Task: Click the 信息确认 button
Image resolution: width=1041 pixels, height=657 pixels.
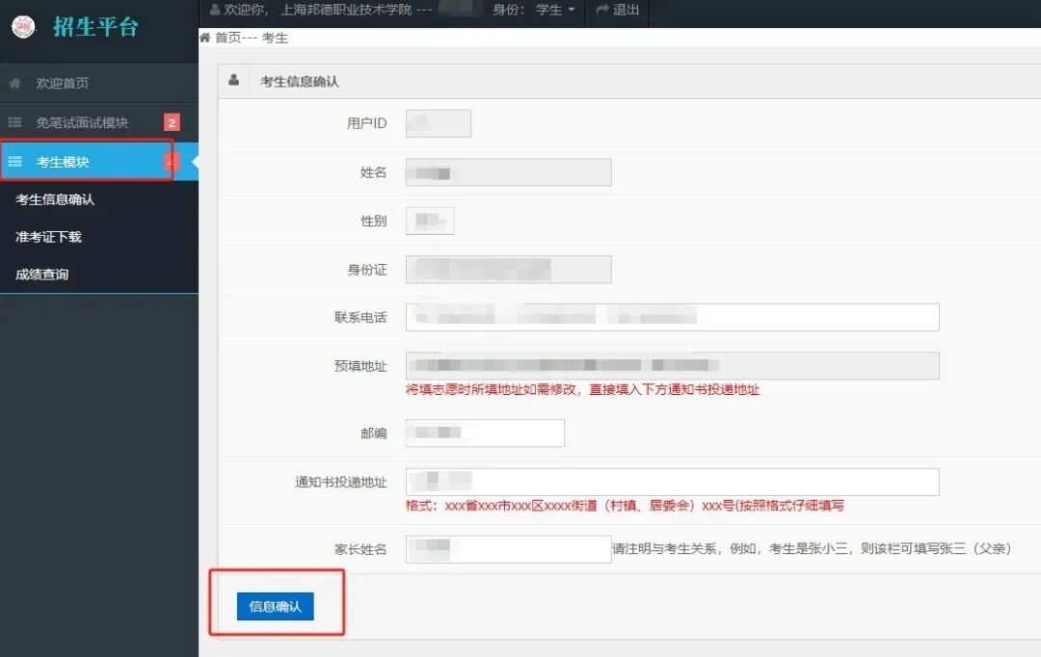Action: tap(275, 606)
